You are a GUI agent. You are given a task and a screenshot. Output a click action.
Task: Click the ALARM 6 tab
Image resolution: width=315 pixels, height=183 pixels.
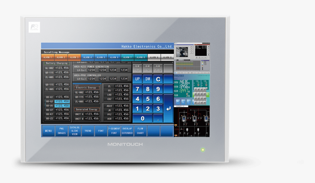pyautogui.click(x=114, y=57)
